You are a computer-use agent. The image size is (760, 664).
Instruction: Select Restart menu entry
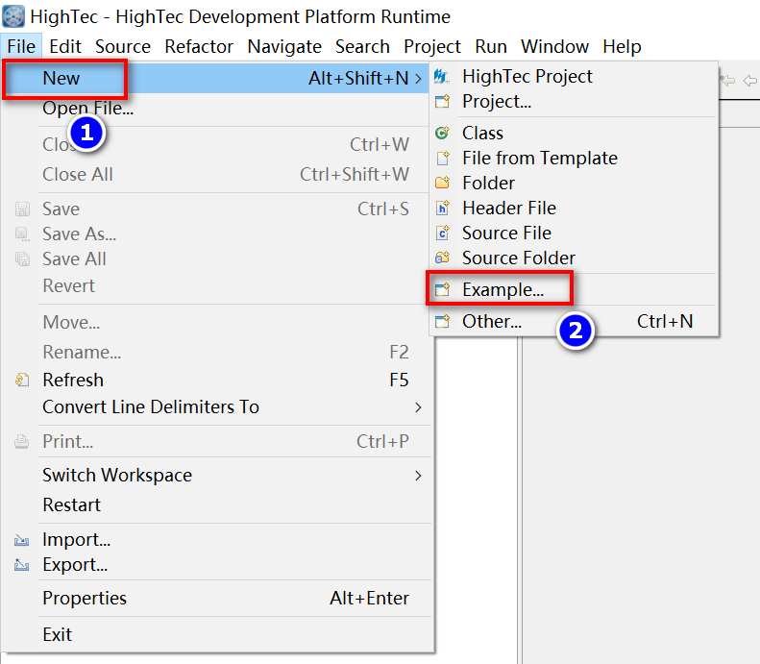point(217,505)
